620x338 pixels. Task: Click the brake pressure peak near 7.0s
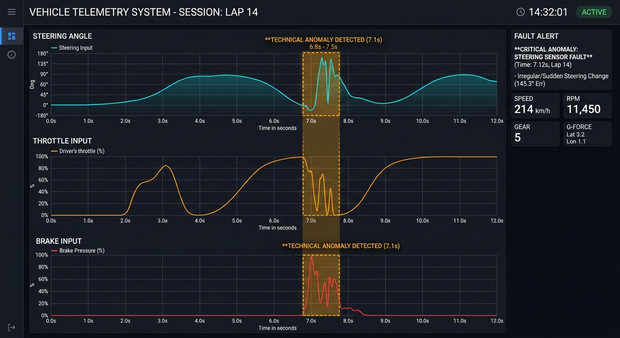[311, 257]
